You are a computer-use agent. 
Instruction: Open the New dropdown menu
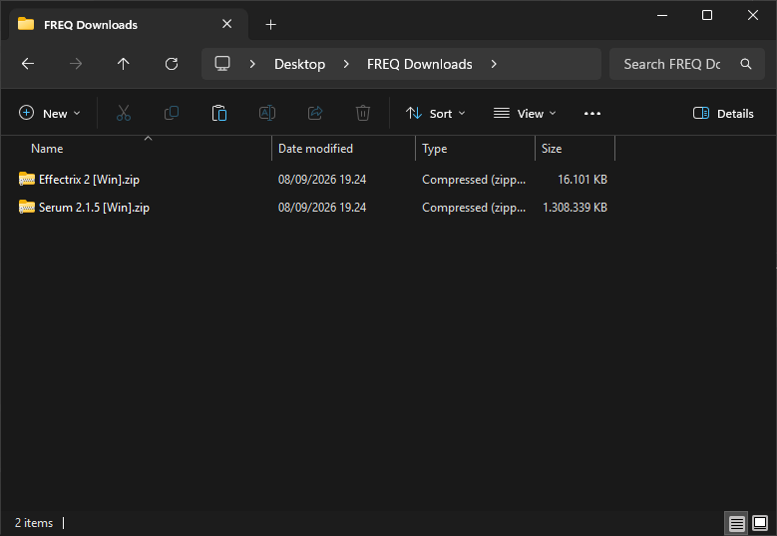pos(50,113)
